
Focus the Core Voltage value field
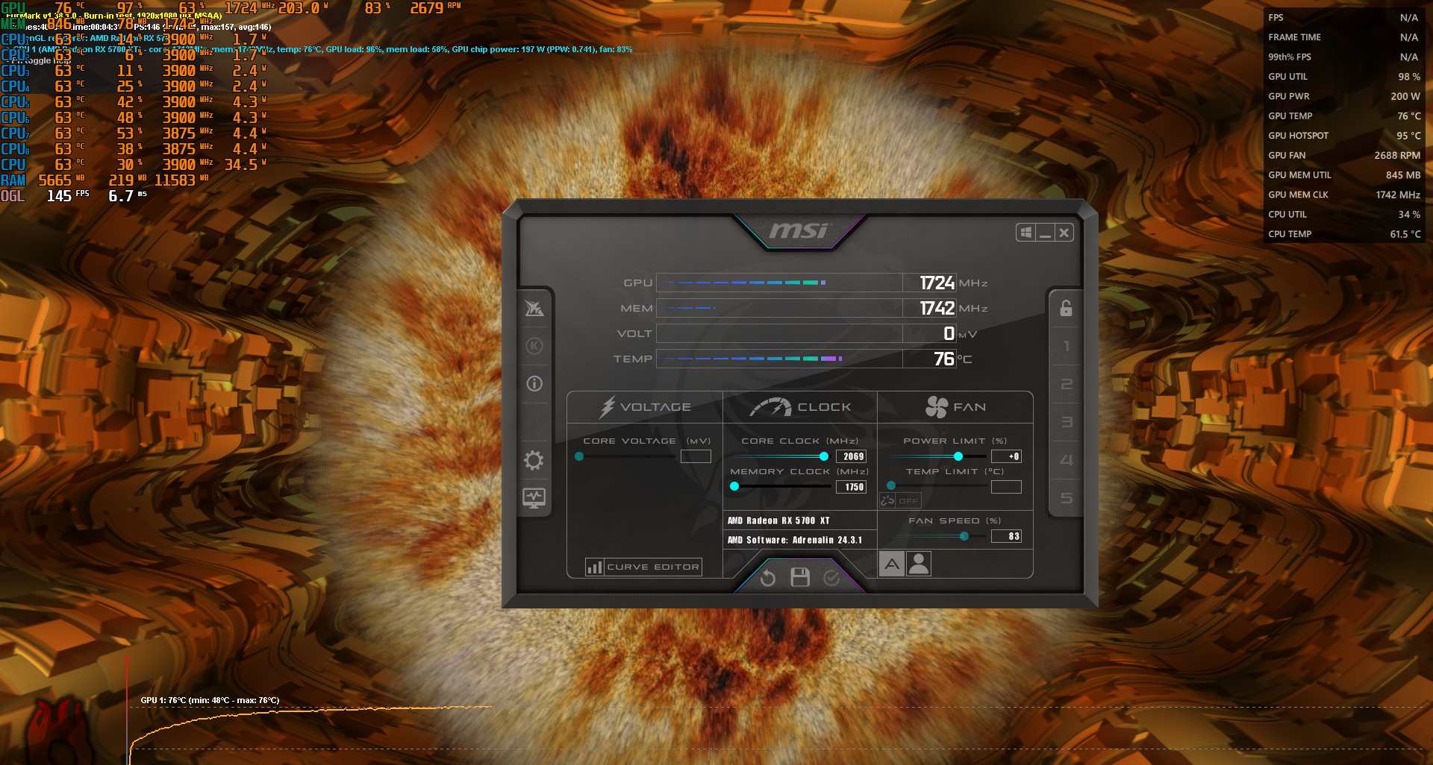click(x=696, y=456)
